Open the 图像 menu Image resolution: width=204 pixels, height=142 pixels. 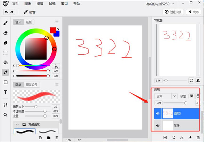tap(28, 3)
